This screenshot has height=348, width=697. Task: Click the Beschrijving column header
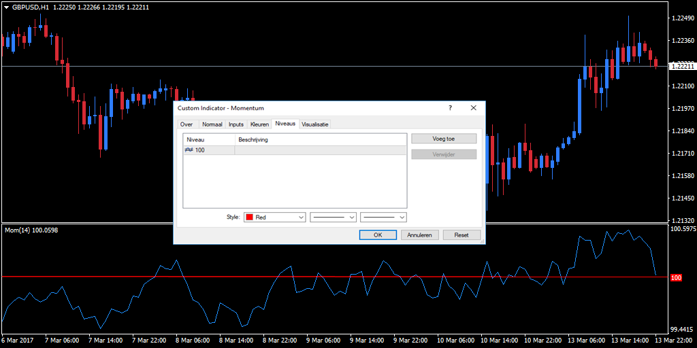(321, 140)
